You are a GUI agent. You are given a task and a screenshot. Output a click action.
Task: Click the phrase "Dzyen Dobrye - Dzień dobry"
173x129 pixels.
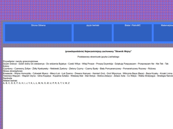pyautogui.click(x=17, y=64)
